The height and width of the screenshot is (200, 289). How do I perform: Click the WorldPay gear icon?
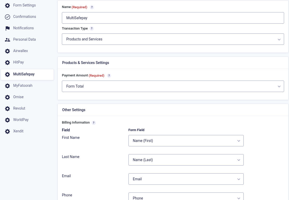click(7, 120)
